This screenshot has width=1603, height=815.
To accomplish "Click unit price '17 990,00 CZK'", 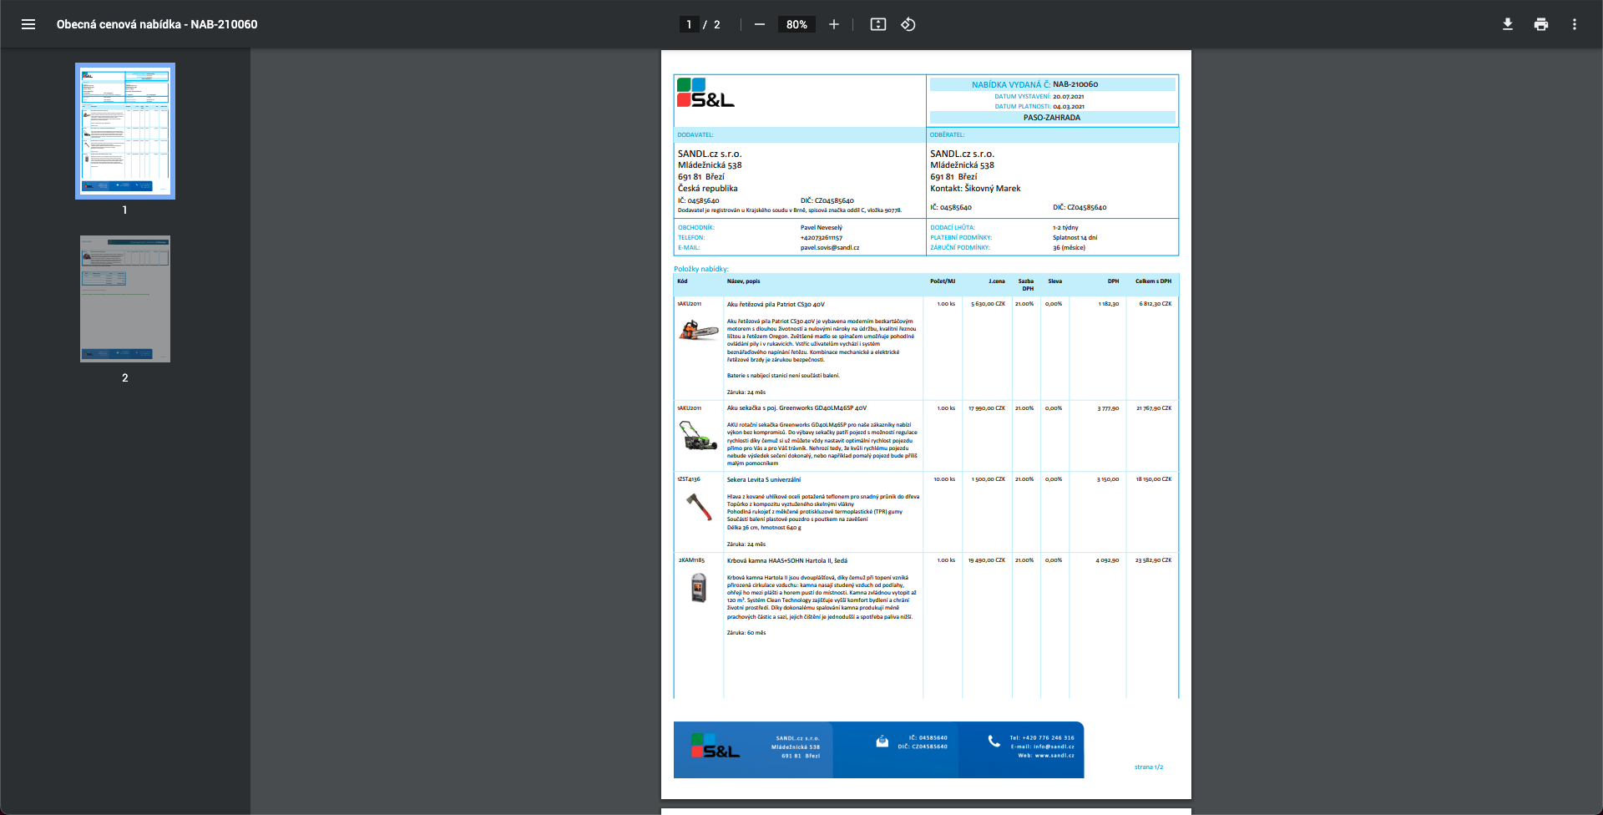I will pos(987,408).
